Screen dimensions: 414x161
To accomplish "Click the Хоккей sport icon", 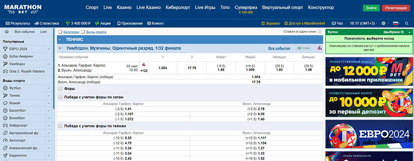I will pyautogui.click(x=5, y=103).
